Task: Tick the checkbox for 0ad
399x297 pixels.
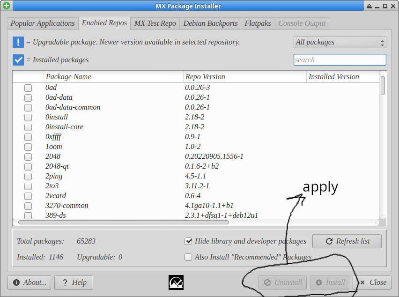Action: coord(28,88)
